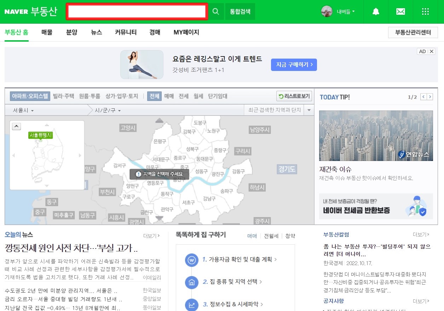Open the Naver services grid icon
The width and height of the screenshot is (444, 311).
(426, 12)
